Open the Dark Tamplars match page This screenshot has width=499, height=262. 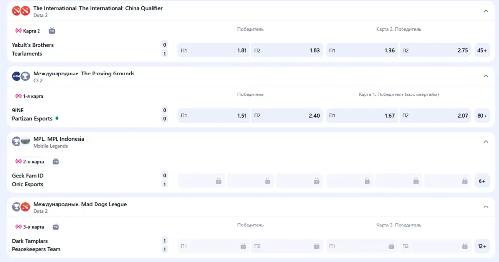(x=30, y=241)
